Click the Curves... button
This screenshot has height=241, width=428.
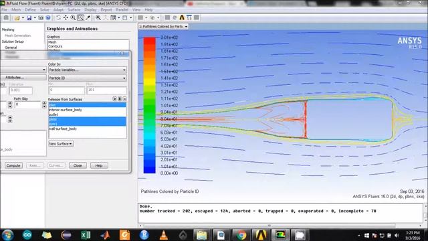click(x=56, y=165)
